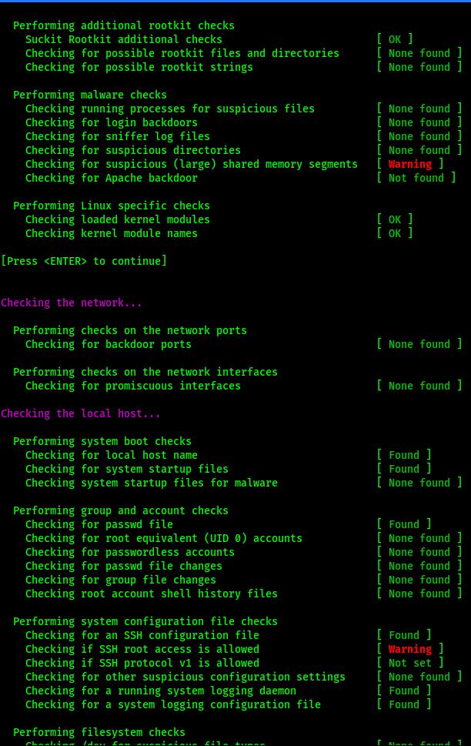
Task: Click the 'Checking for promiscuous interfaces' line
Action: pyautogui.click(x=133, y=386)
